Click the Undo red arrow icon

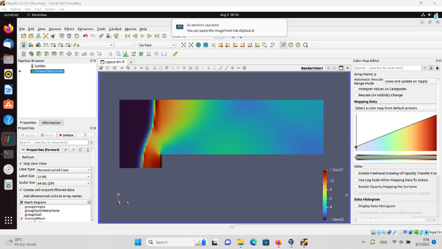click(x=85, y=36)
